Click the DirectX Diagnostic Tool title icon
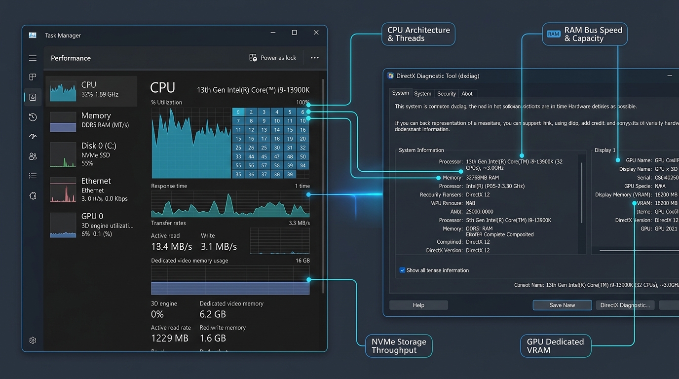Screen dimensions: 679x379 click(390, 76)
